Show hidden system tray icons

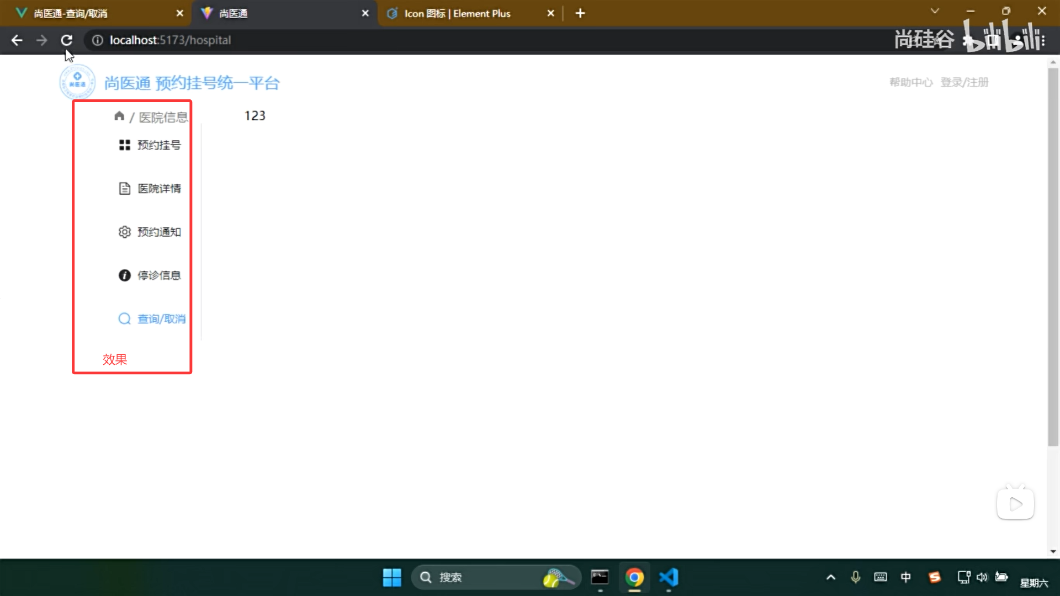(x=831, y=577)
